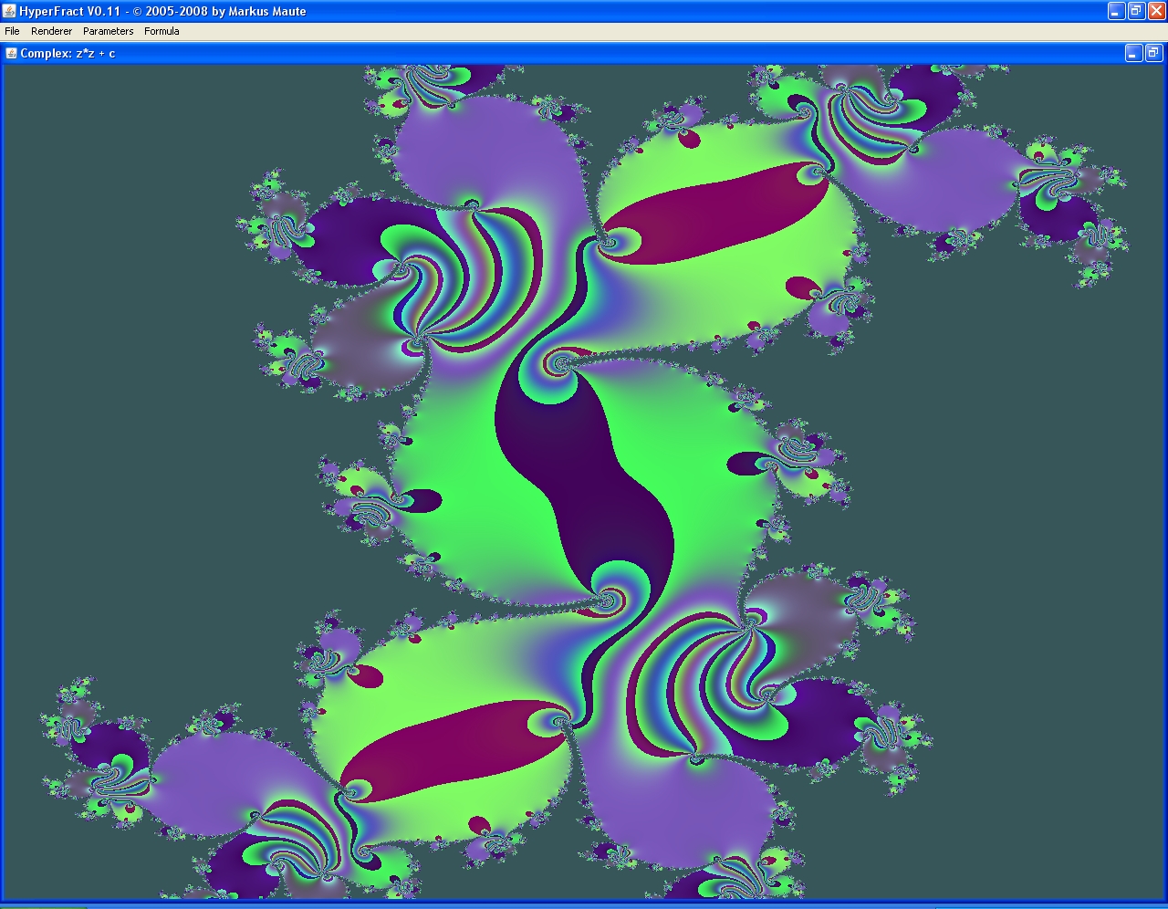The image size is (1168, 909).
Task: Open the Formula menu
Action: [x=162, y=31]
